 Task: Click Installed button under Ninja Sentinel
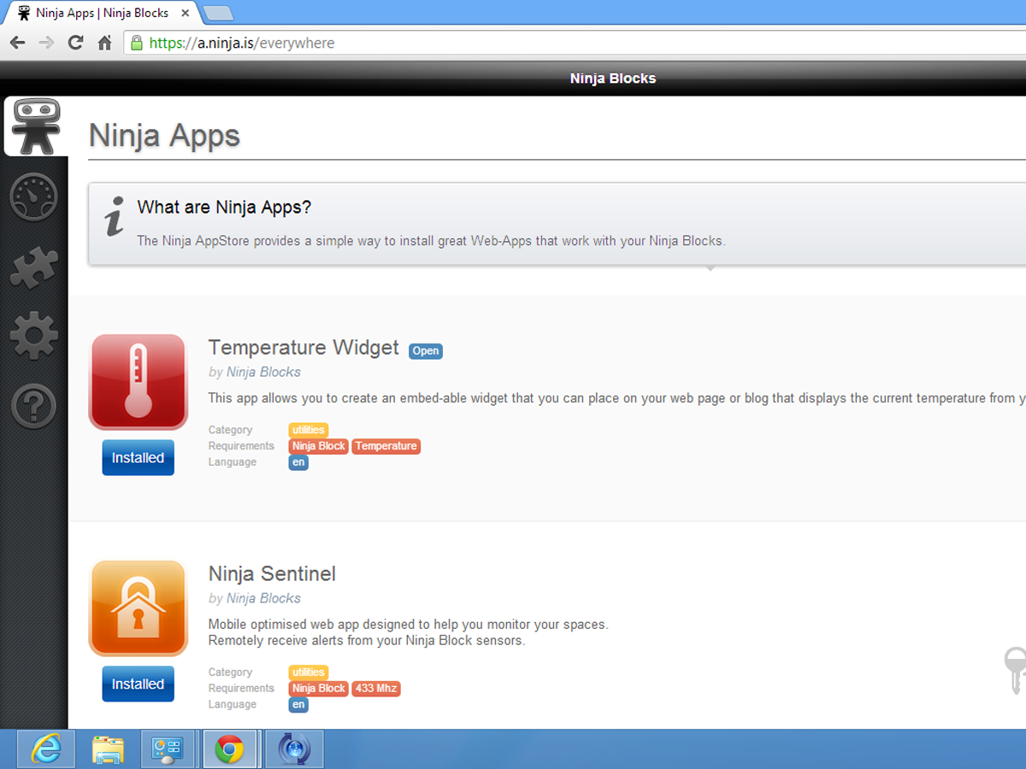click(x=138, y=684)
